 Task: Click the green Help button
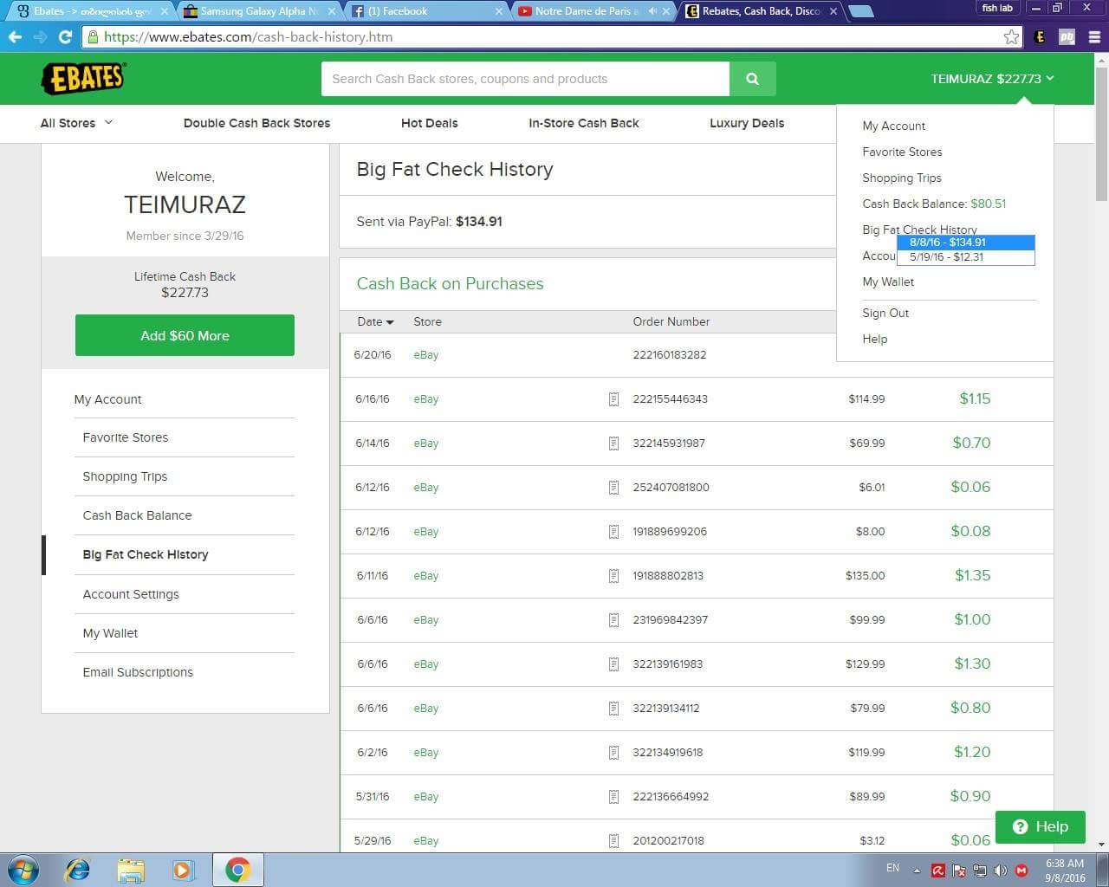pyautogui.click(x=1040, y=826)
